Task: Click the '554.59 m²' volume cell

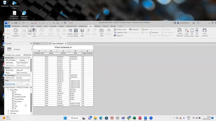Action: coord(63,57)
